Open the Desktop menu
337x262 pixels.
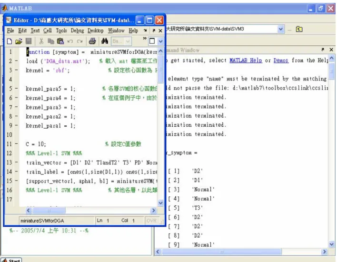95,31
